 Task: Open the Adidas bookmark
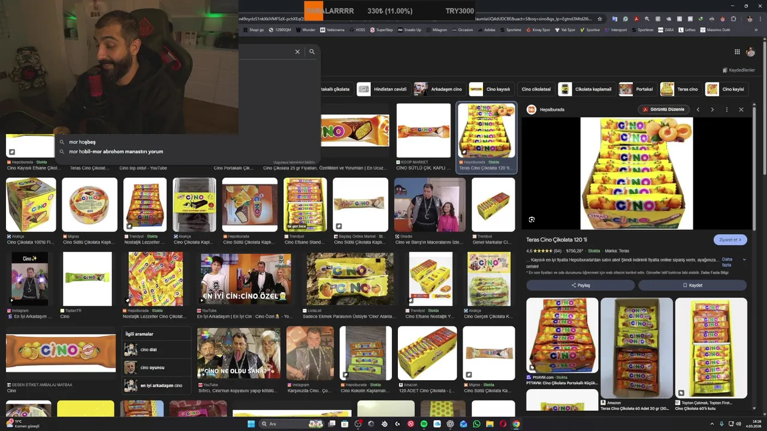487,30
